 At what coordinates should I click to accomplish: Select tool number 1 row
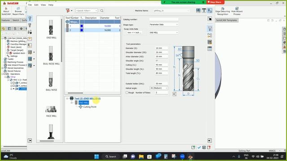[93, 26]
